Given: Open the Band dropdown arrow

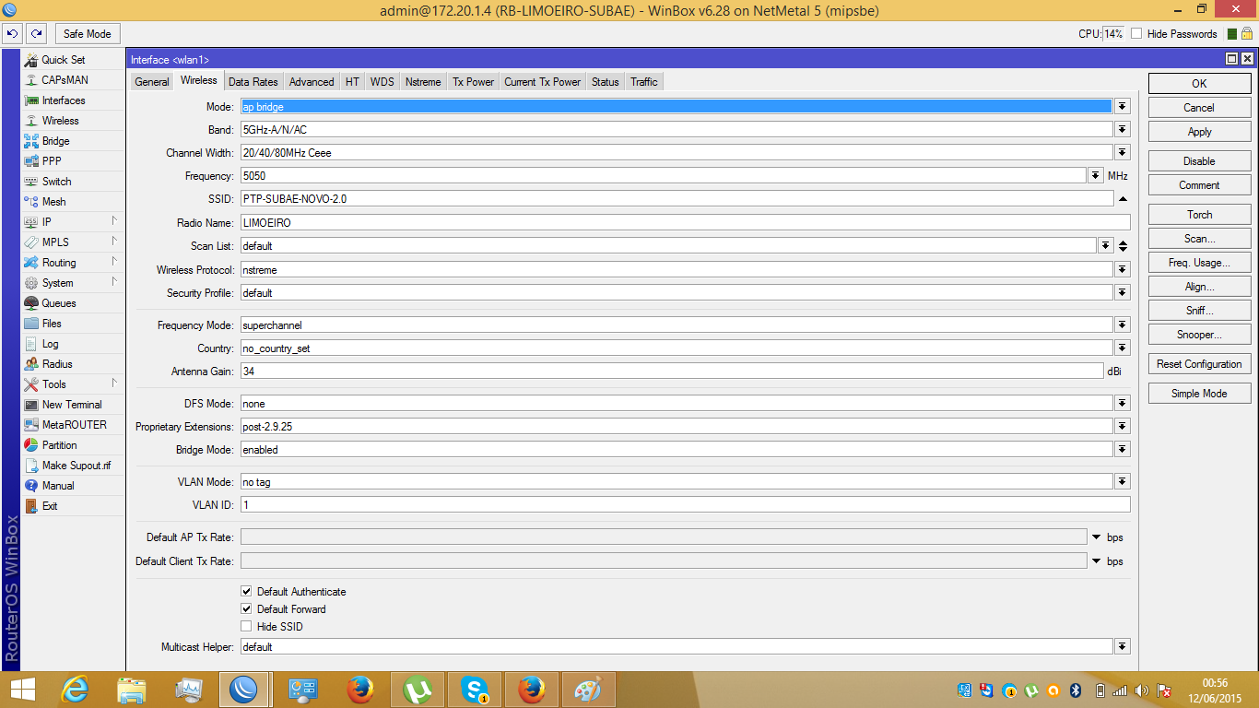Looking at the screenshot, I should [x=1122, y=130].
